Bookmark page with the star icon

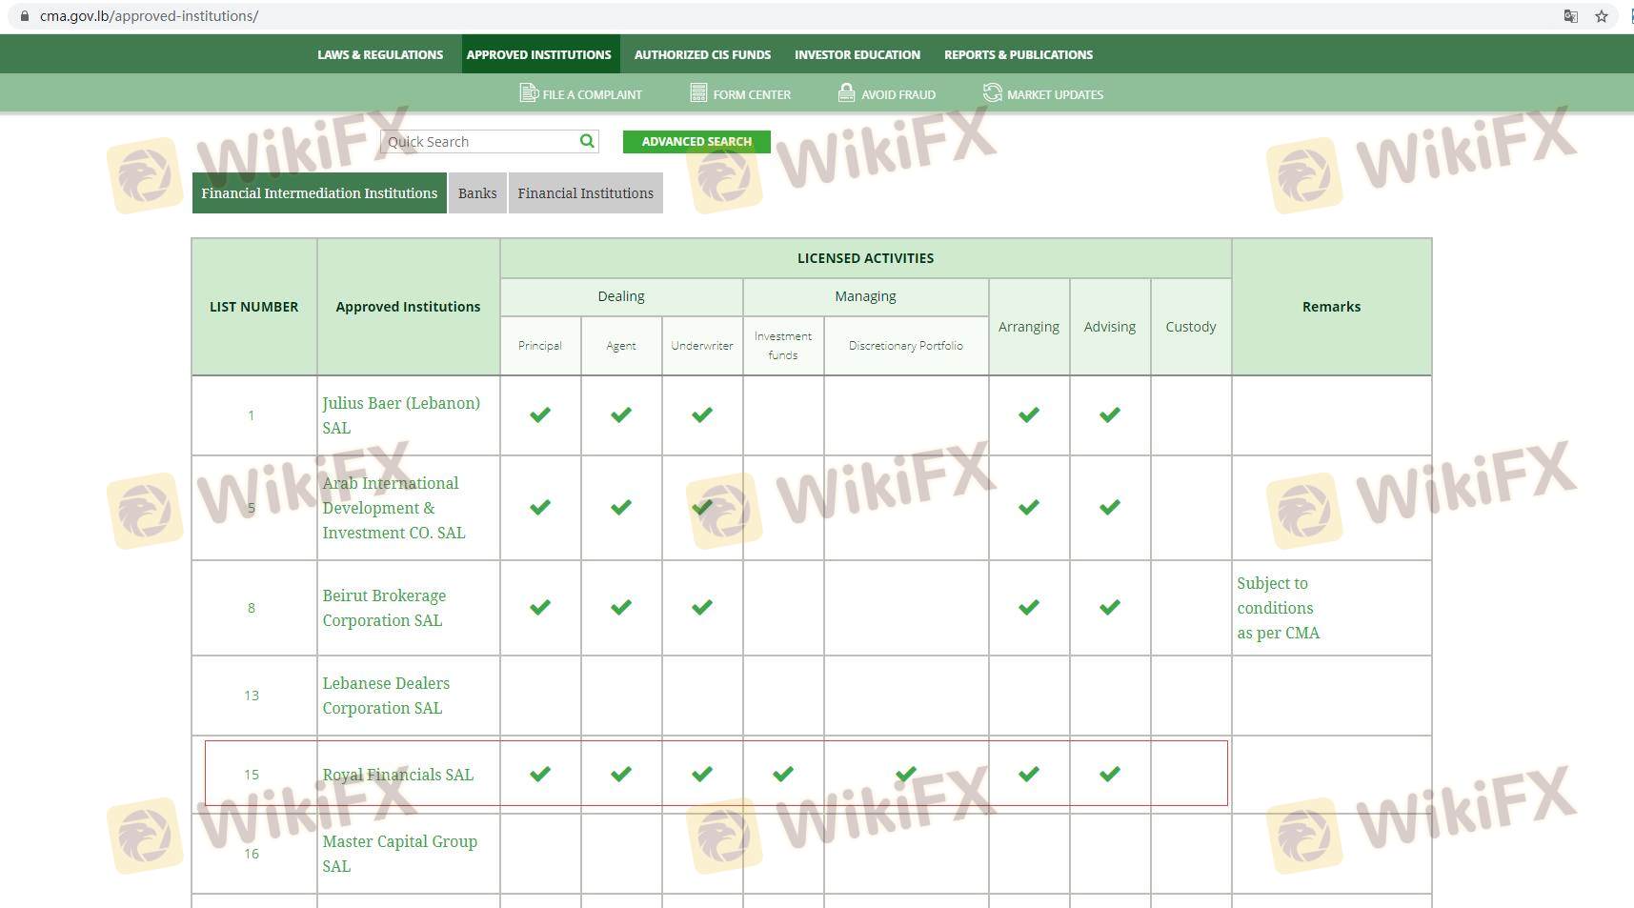(1602, 16)
